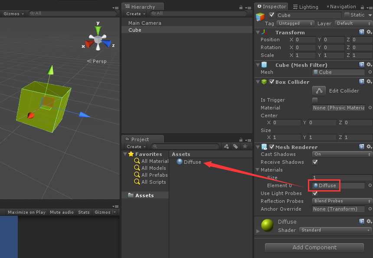Click the red X-axis cone on scene gizmo
The width and height of the screenshot is (373, 258).
[x=90, y=44]
